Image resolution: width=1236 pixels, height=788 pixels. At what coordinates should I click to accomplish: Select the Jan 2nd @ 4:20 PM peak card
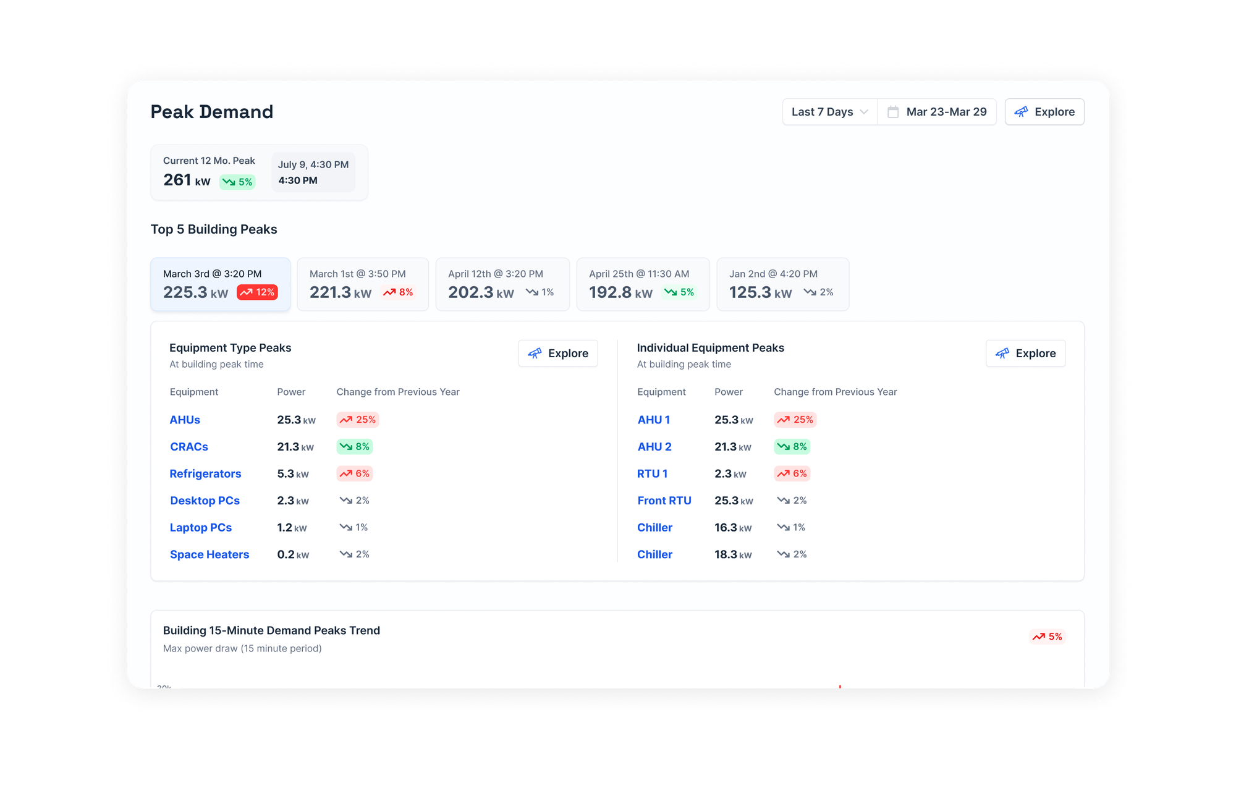click(782, 284)
